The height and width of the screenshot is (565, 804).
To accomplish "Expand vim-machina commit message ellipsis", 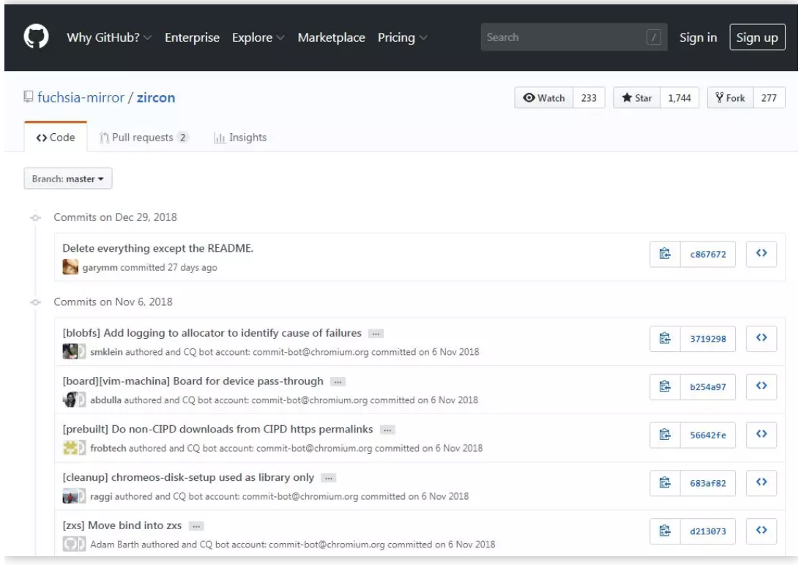I will pos(338,382).
